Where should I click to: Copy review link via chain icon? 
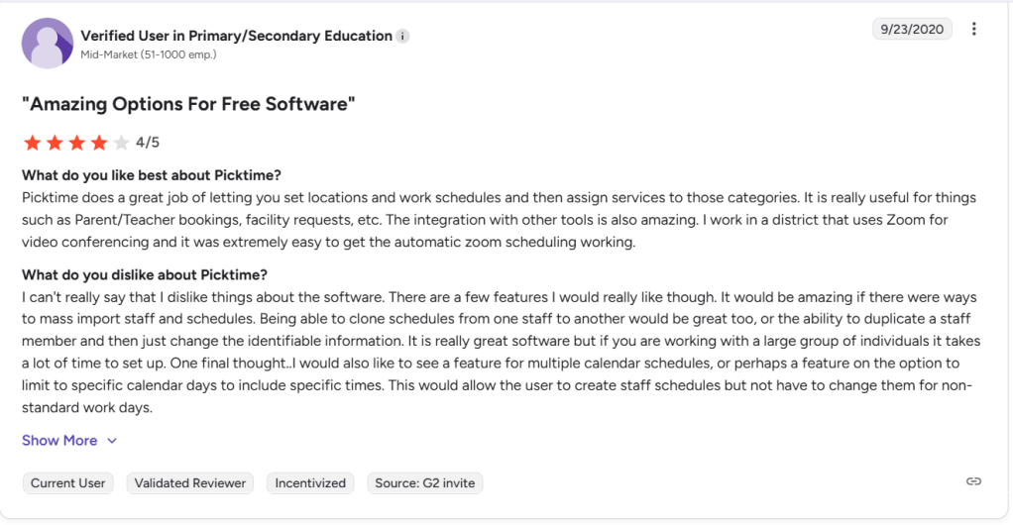(x=973, y=481)
